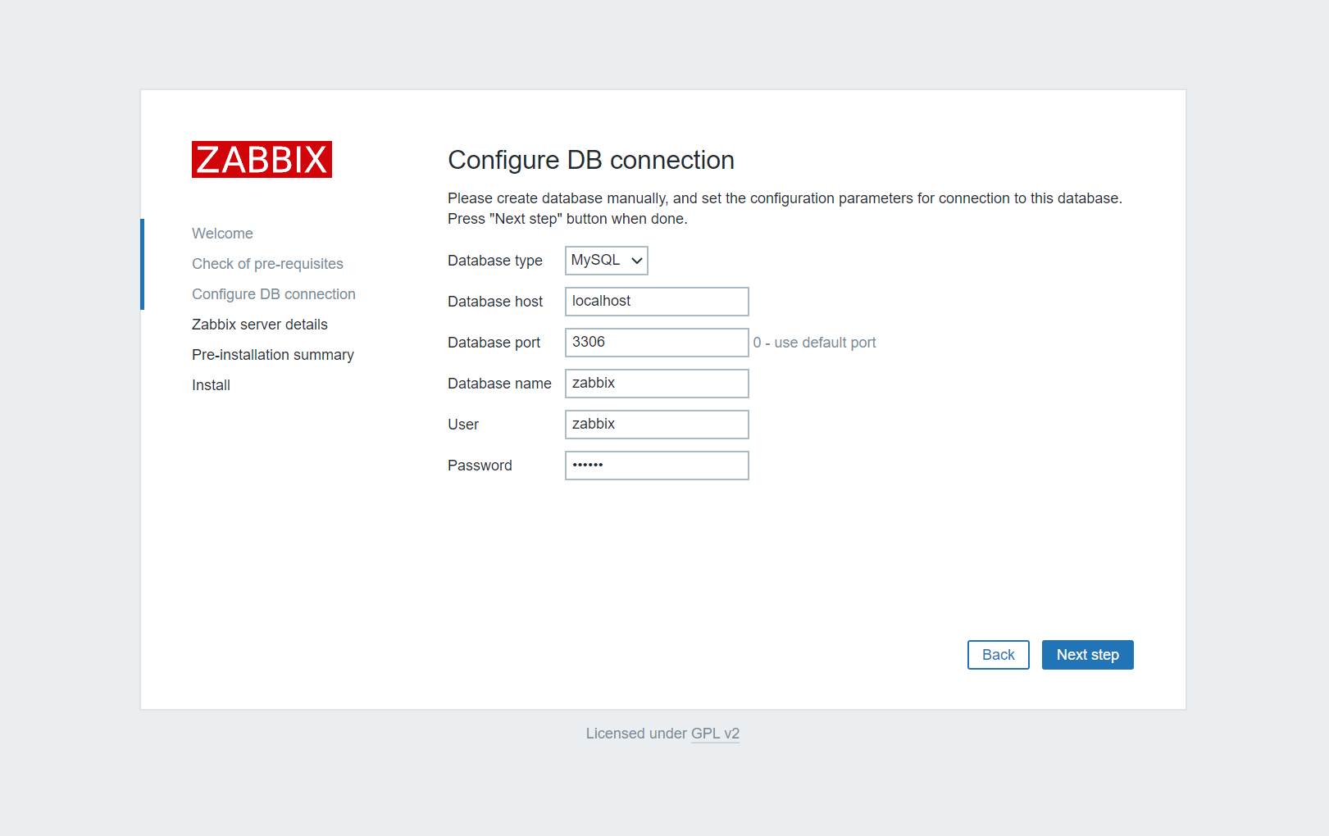Click into the Database port field

click(x=657, y=343)
